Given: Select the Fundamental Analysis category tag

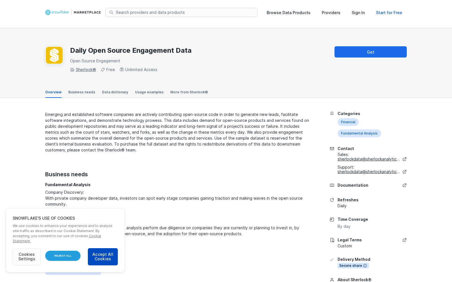Looking at the screenshot, I should click(x=359, y=133).
